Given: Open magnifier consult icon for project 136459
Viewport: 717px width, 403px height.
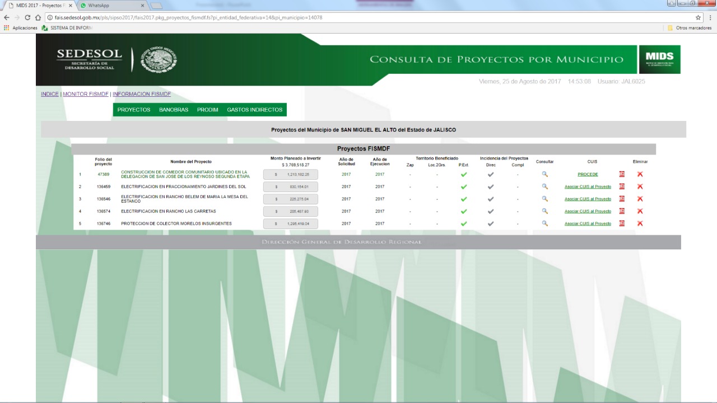Looking at the screenshot, I should click(544, 186).
